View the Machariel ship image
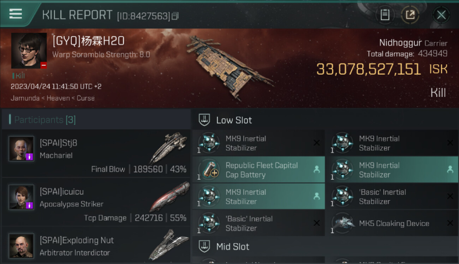 [x=168, y=148]
